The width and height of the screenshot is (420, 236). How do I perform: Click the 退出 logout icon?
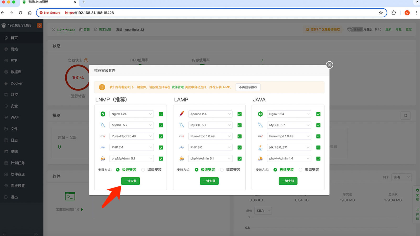click(6, 197)
